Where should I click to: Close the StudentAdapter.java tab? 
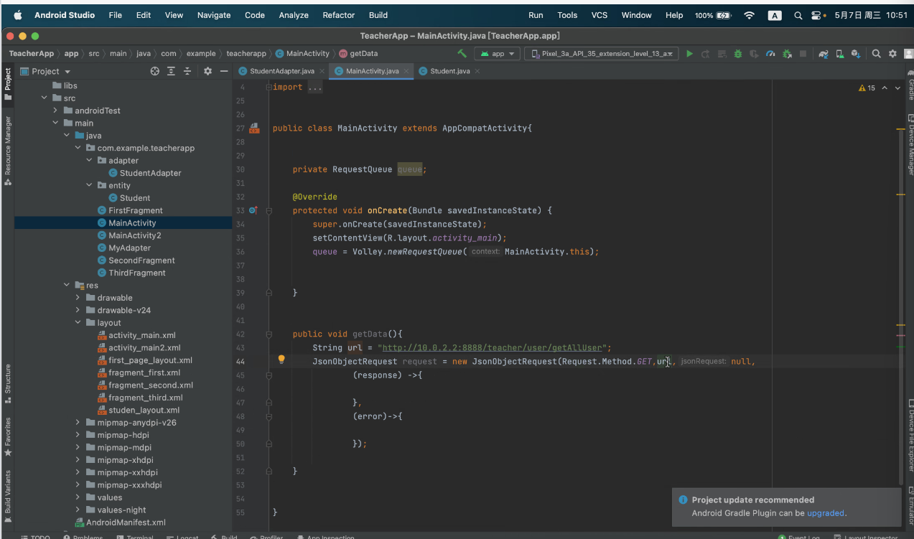pyautogui.click(x=322, y=71)
